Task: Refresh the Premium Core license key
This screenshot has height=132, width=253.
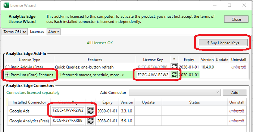Action: click(x=174, y=75)
